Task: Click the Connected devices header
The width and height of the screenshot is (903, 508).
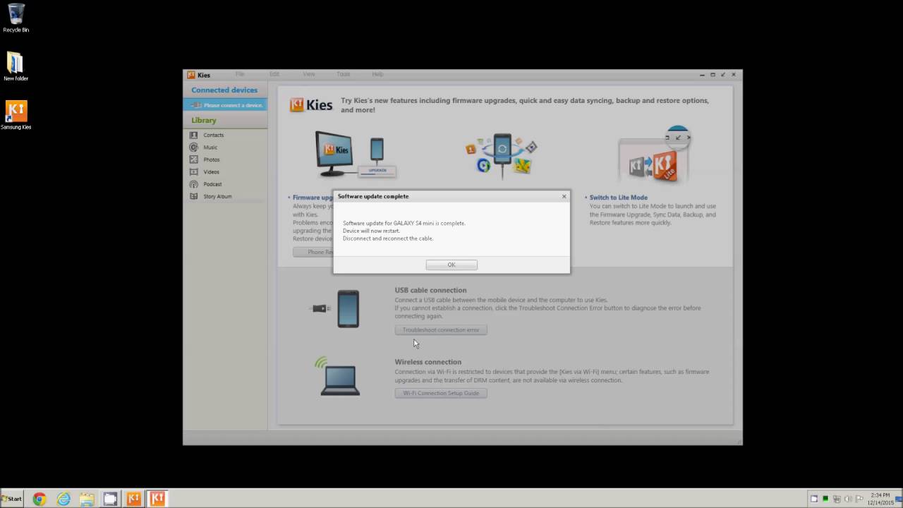Action: pos(224,90)
